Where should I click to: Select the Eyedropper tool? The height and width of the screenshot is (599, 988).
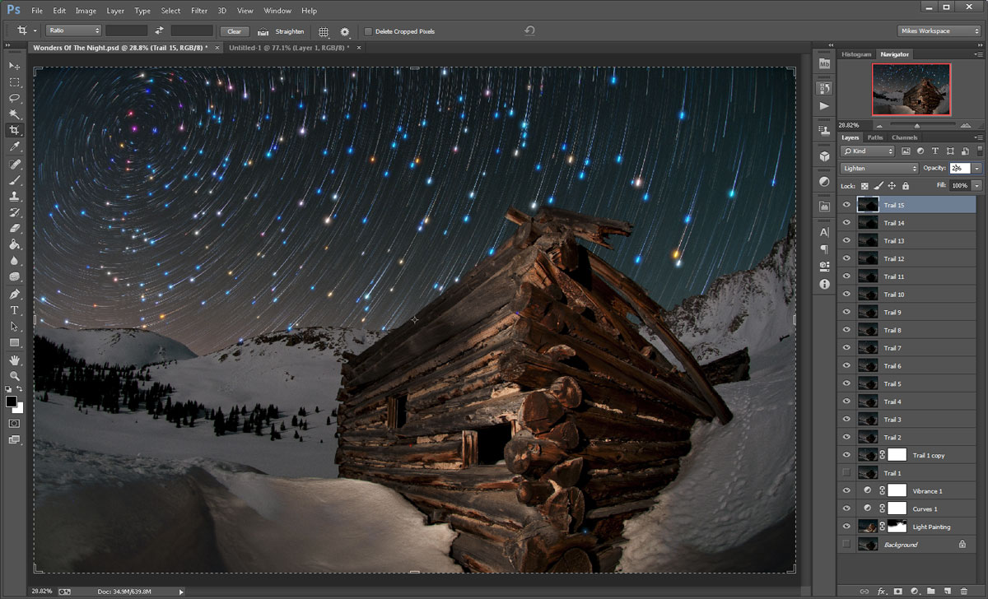pyautogui.click(x=14, y=147)
